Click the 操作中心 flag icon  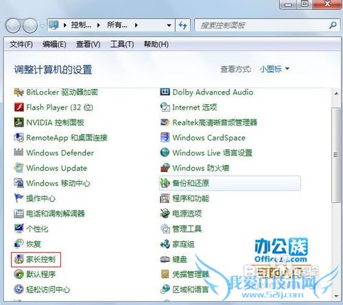[x=19, y=198]
